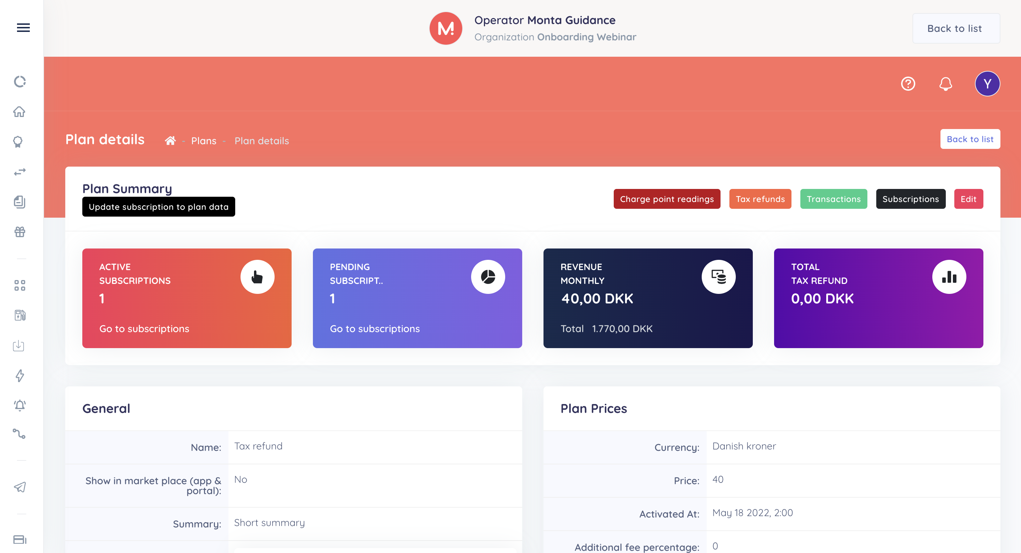Screen dimensions: 1021x553
Task: Open the transfer arrows sidebar icon
Action: [20, 172]
